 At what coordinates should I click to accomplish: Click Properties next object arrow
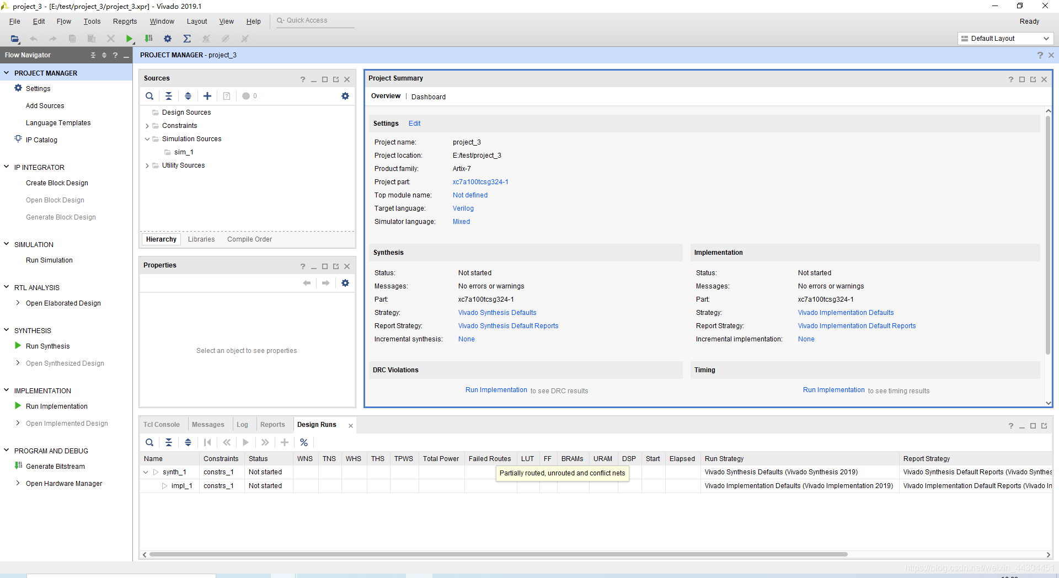click(326, 283)
